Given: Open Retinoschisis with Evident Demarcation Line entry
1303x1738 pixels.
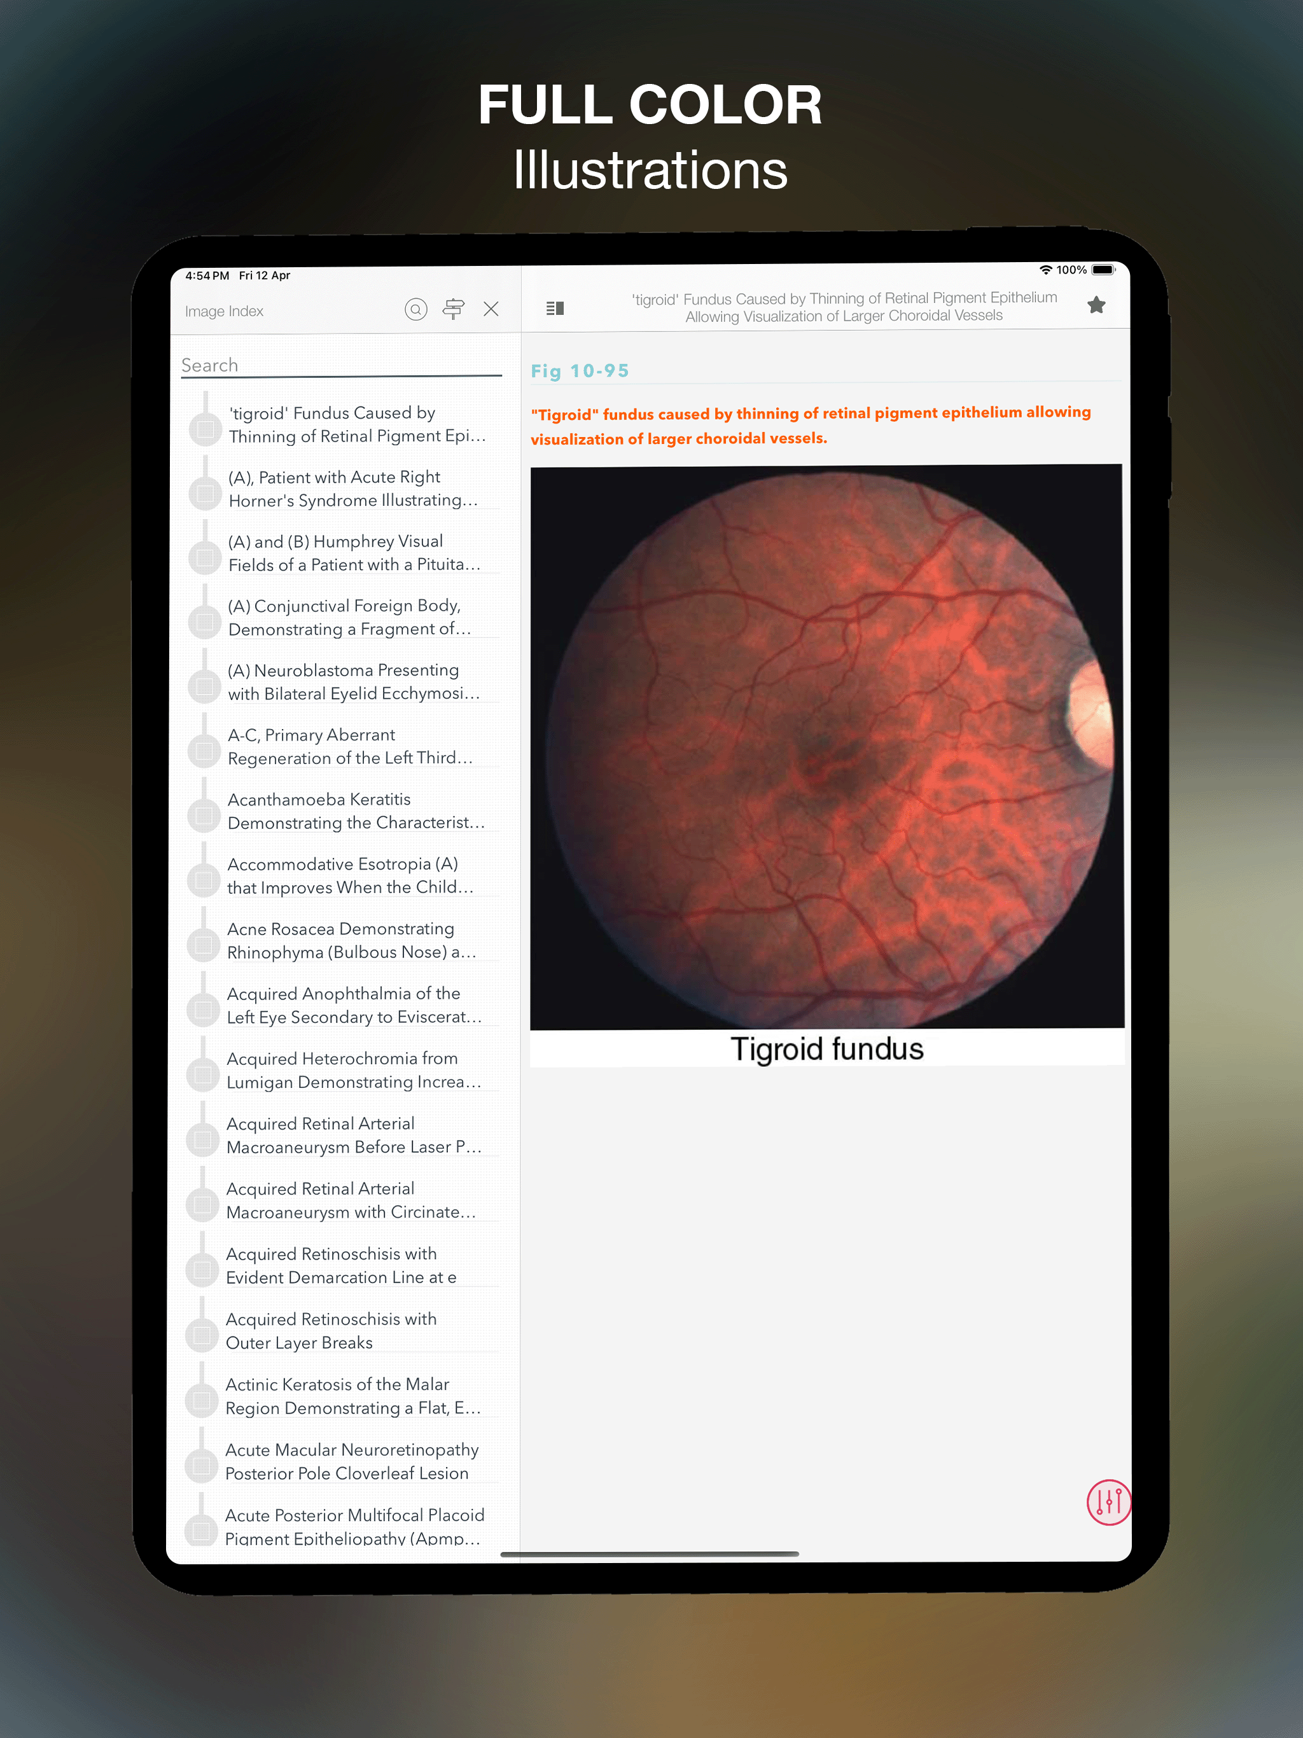Looking at the screenshot, I should point(344,1266).
